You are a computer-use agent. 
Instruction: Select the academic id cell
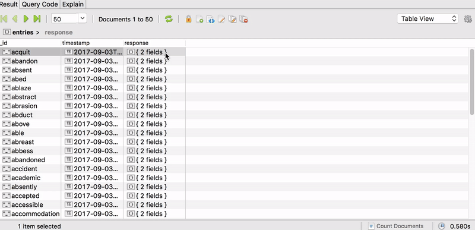(x=30, y=178)
